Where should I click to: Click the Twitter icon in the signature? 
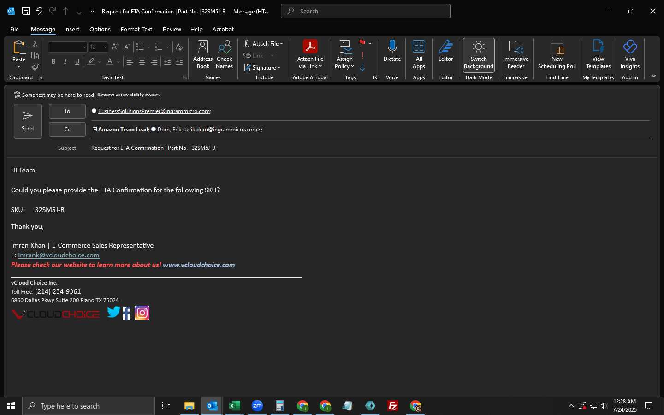(x=113, y=313)
